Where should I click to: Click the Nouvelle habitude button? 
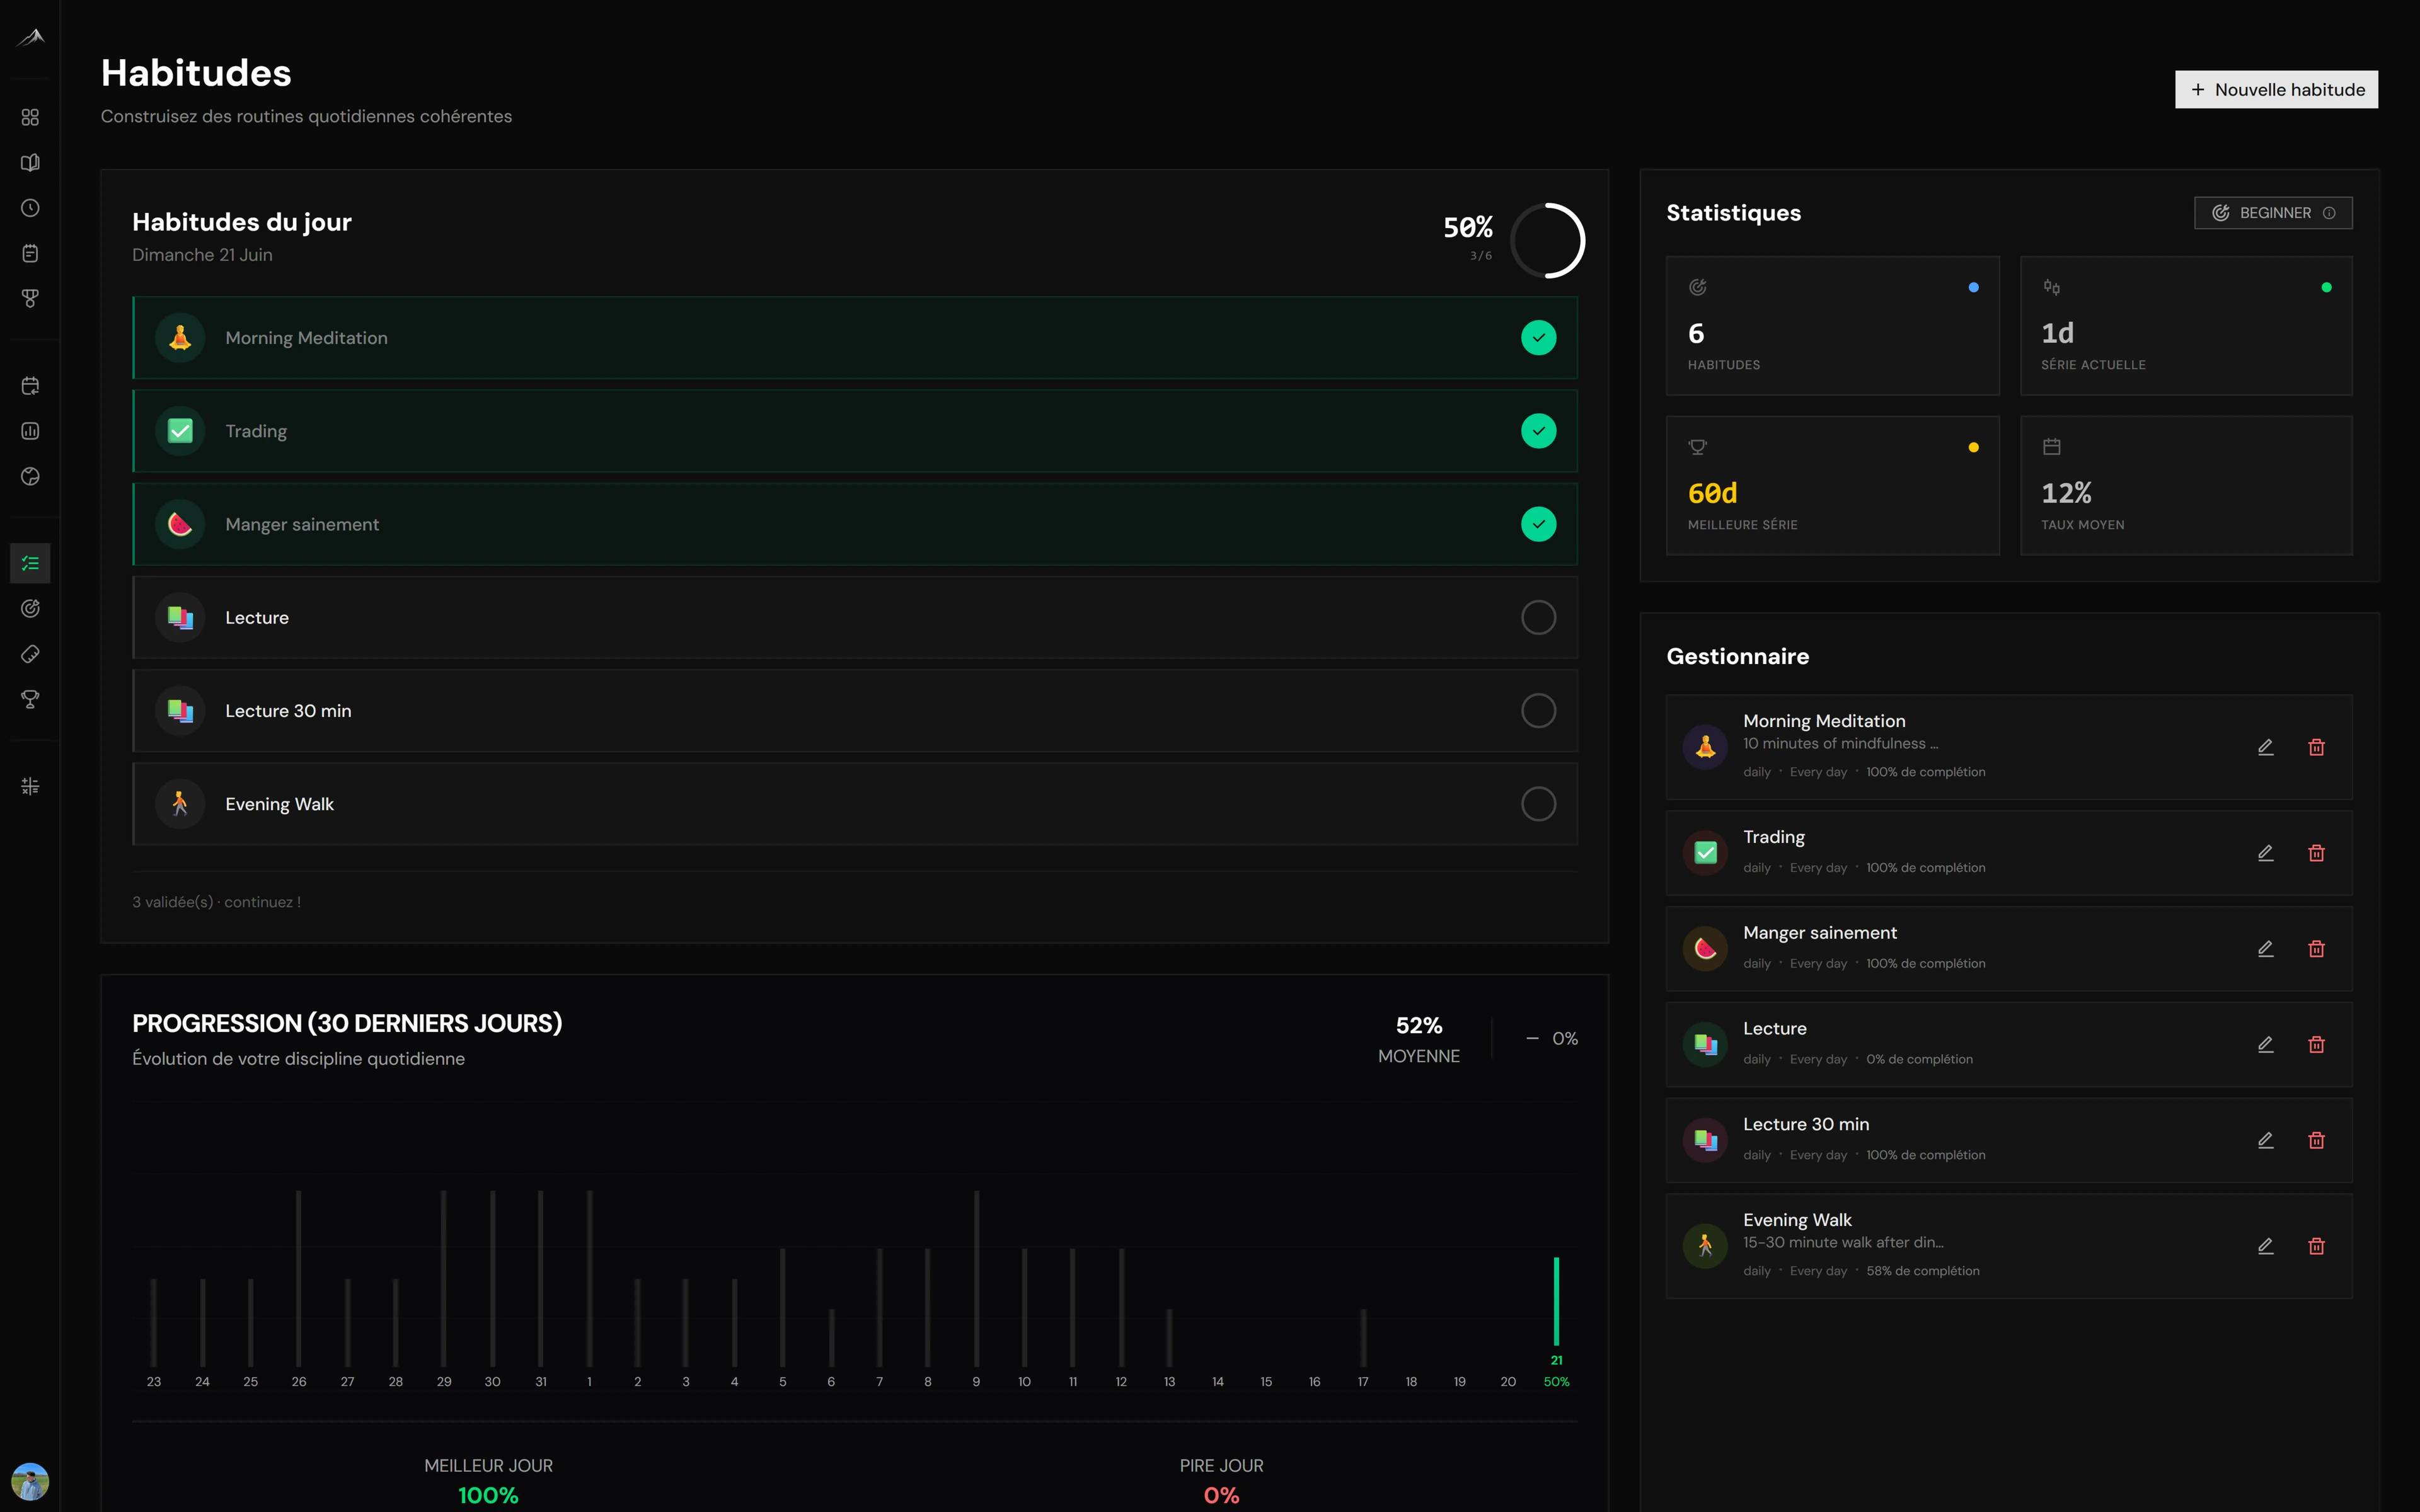click(x=2276, y=90)
